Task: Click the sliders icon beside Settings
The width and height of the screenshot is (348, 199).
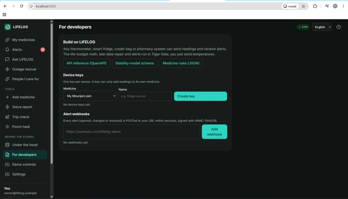Action: (7, 174)
